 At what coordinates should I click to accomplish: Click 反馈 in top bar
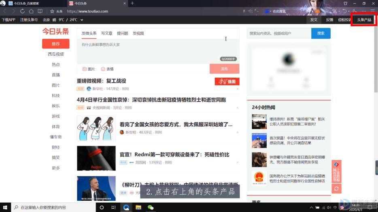(x=329, y=20)
